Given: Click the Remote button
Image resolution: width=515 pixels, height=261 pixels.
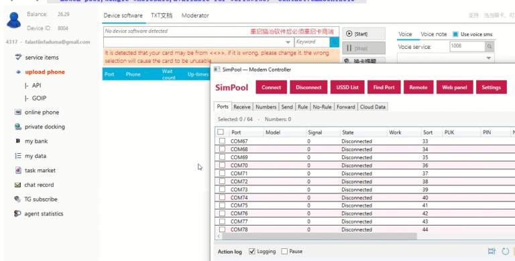Looking at the screenshot, I should coord(418,87).
